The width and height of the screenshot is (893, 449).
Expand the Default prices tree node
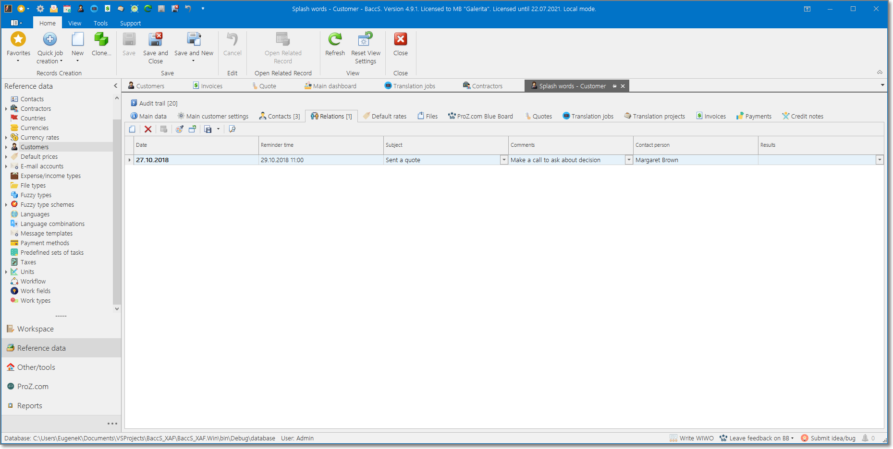pos(6,157)
